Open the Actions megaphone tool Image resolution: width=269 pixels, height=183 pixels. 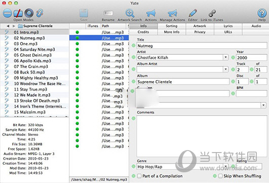pyautogui.click(x=150, y=13)
